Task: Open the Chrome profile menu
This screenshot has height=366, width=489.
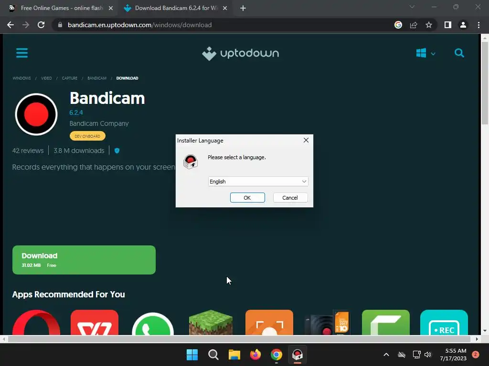Action: (x=463, y=25)
